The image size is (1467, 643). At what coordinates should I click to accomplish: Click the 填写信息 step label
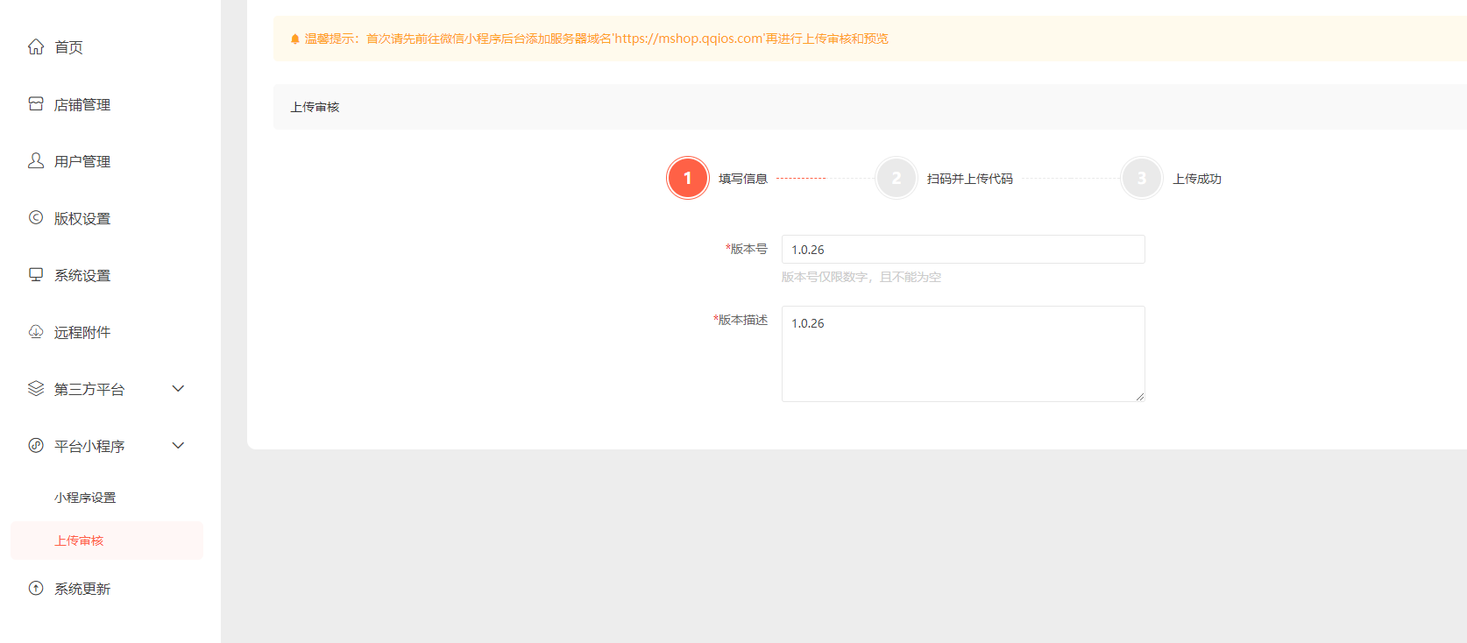pos(743,179)
